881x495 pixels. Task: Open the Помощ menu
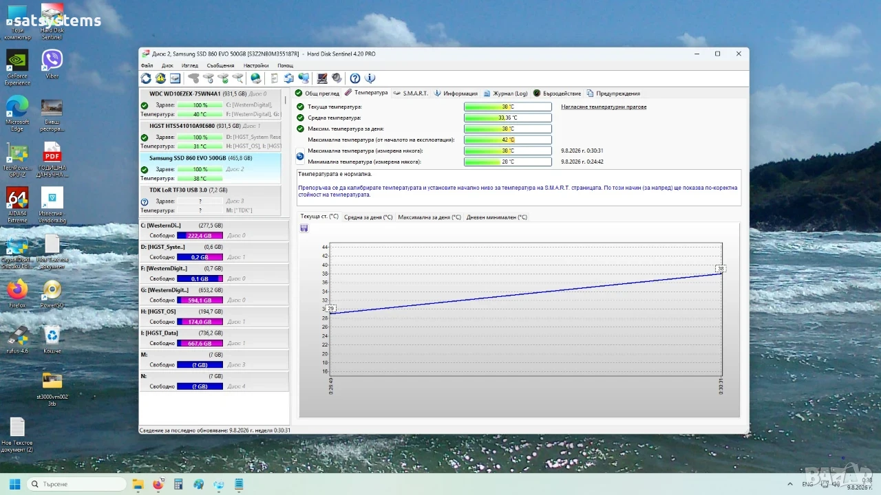point(285,66)
